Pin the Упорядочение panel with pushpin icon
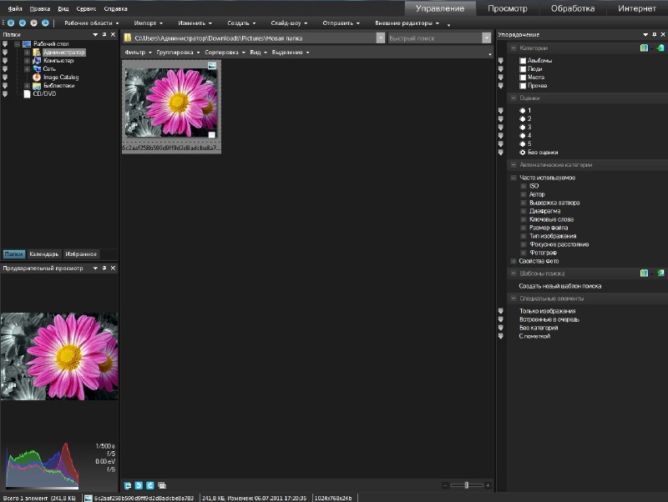This screenshot has width=668, height=502. click(653, 34)
